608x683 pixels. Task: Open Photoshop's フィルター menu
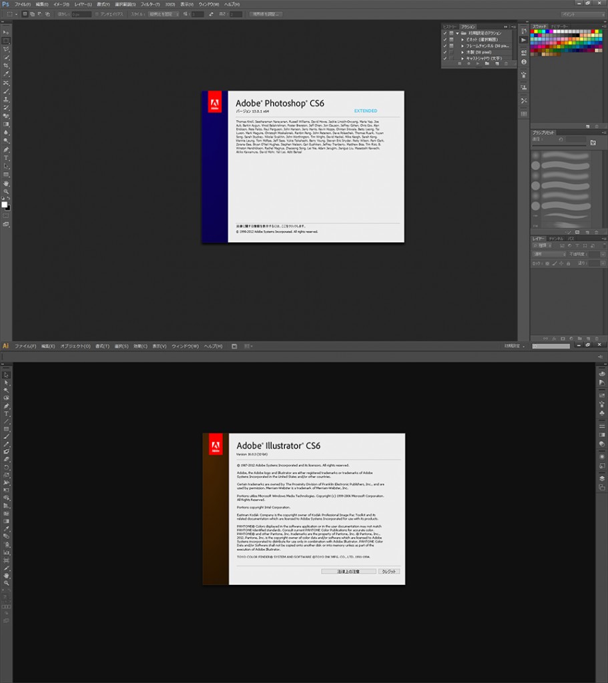pyautogui.click(x=150, y=4)
